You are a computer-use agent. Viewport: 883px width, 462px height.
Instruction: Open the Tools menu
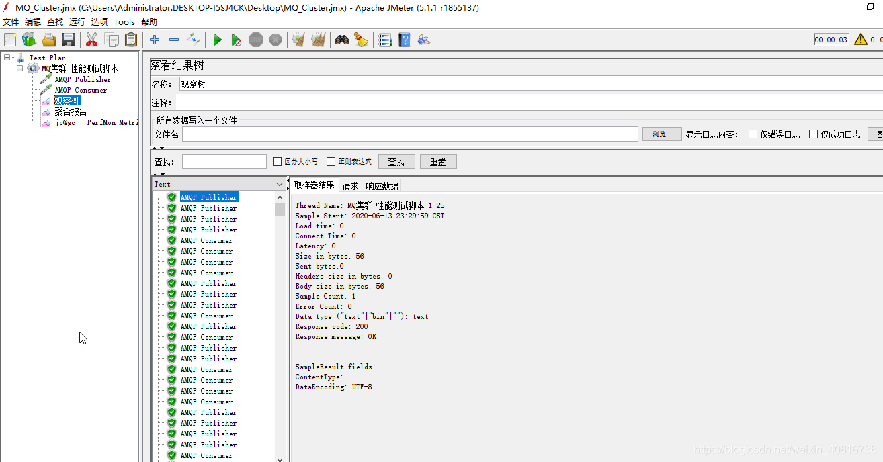tap(124, 21)
